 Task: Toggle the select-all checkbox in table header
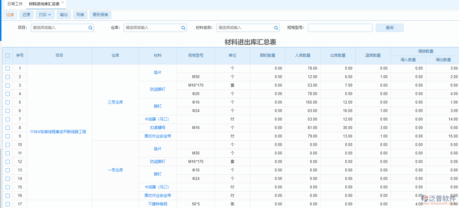[7, 55]
